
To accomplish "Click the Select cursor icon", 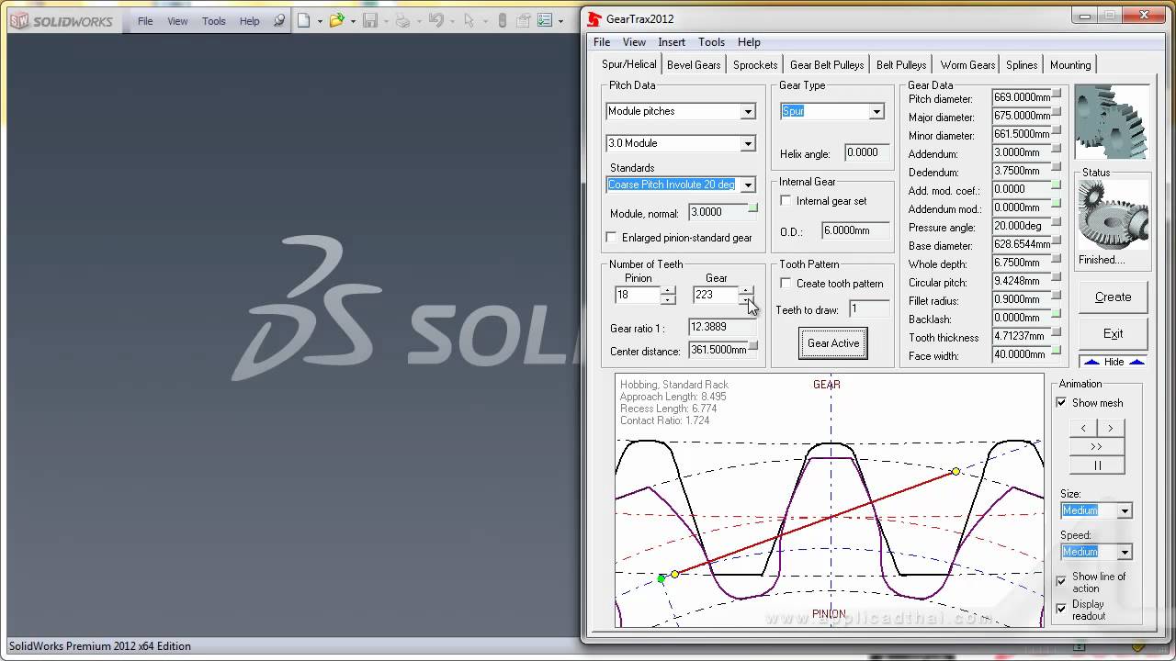I will click(x=469, y=20).
